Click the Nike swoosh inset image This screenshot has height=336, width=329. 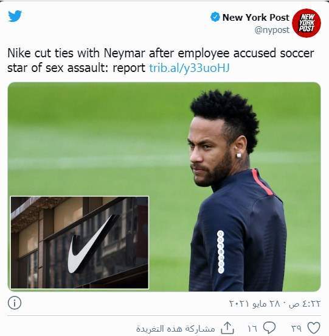click(80, 242)
